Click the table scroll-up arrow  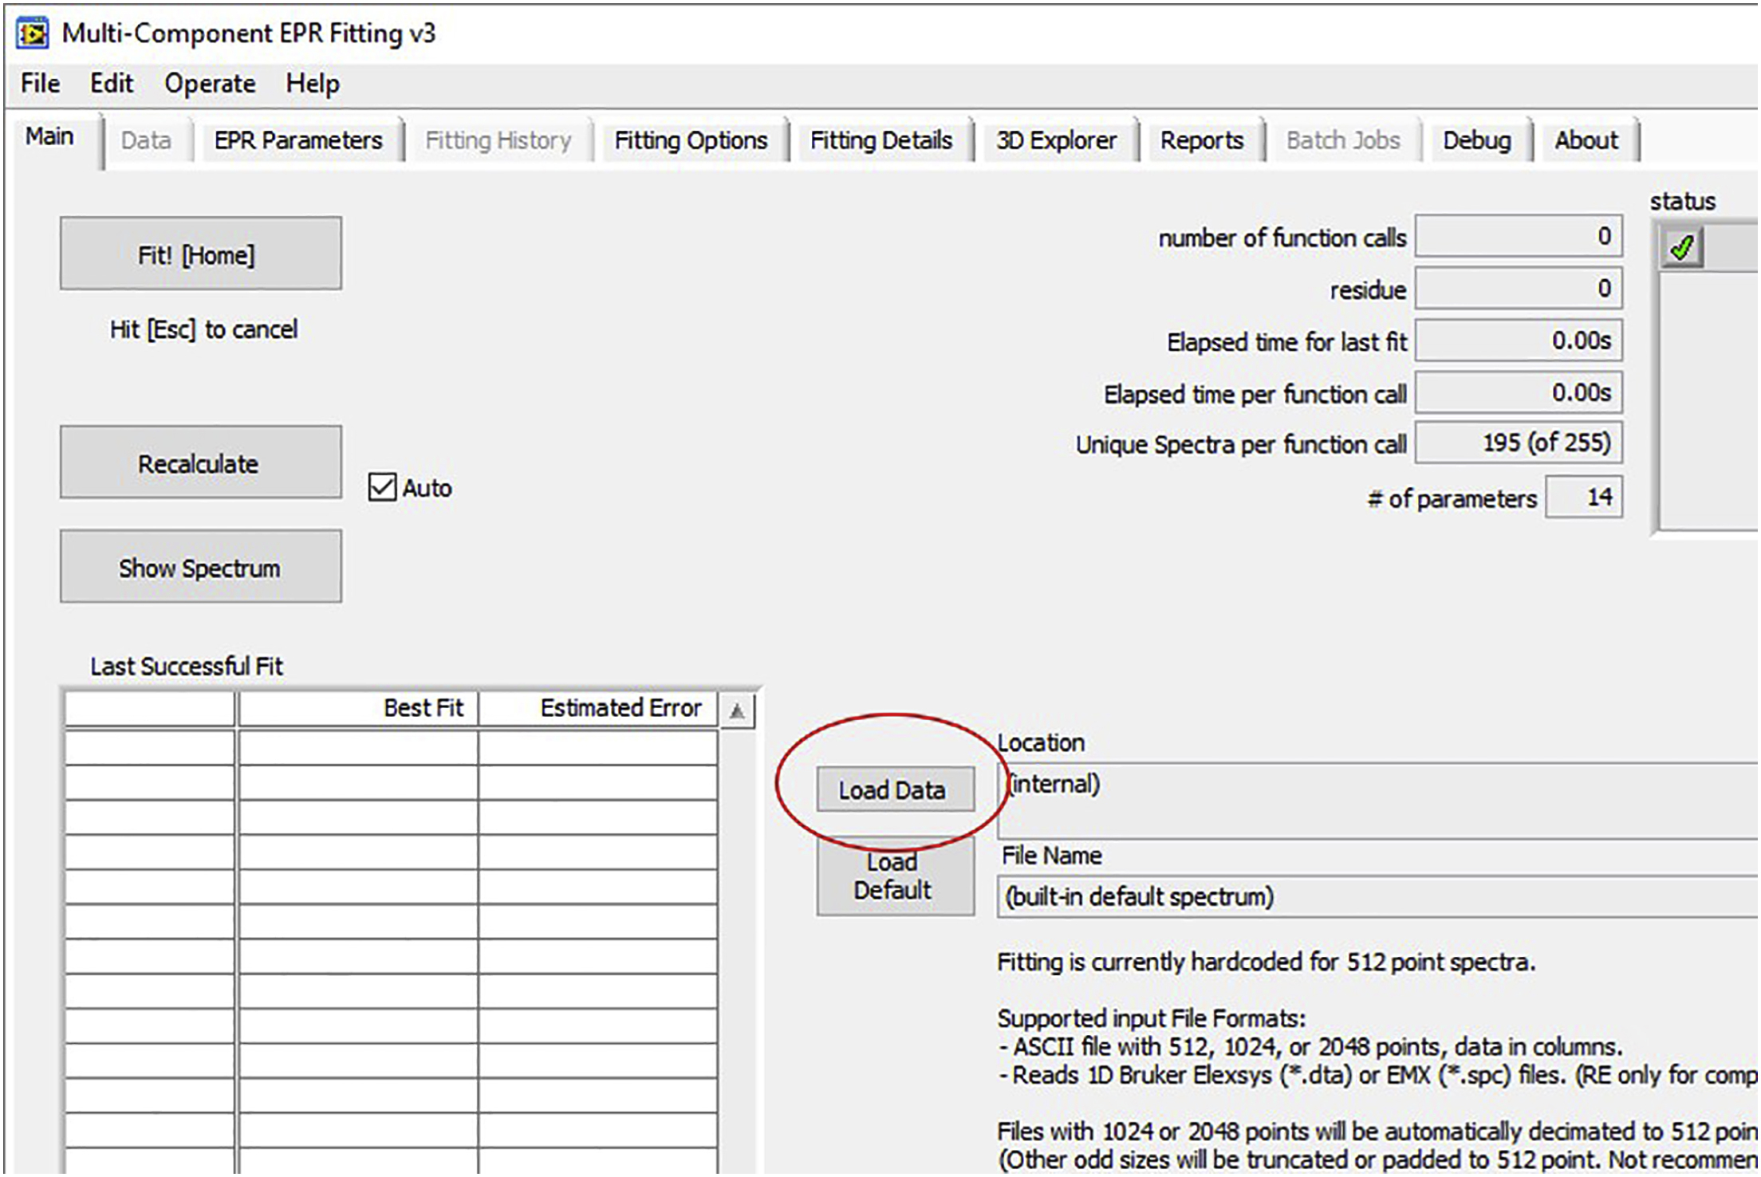point(737,711)
